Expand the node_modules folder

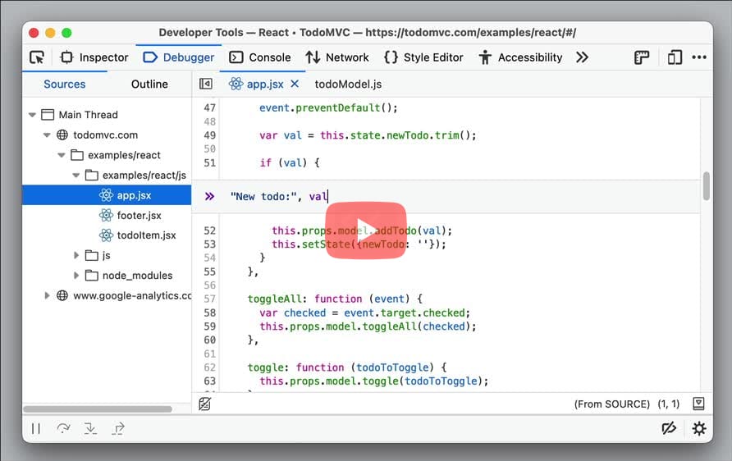76,276
